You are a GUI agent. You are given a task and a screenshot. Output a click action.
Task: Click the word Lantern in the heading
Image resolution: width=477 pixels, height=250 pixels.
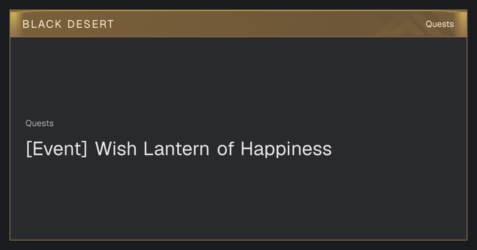tap(176, 149)
